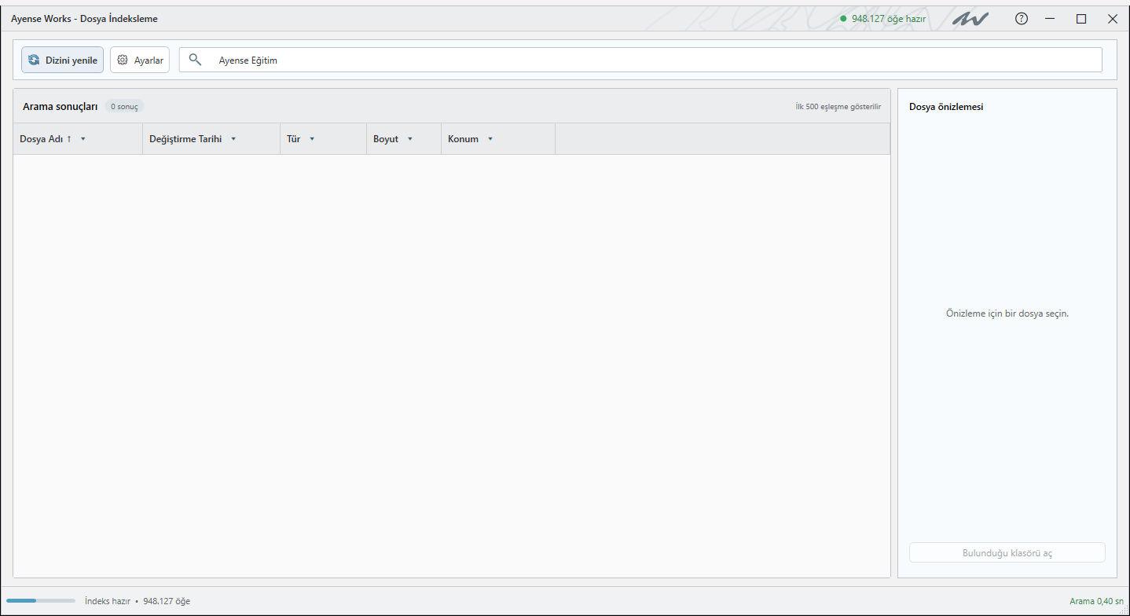Click the Boyut column header
This screenshot has width=1130, height=616.
[x=404, y=139]
